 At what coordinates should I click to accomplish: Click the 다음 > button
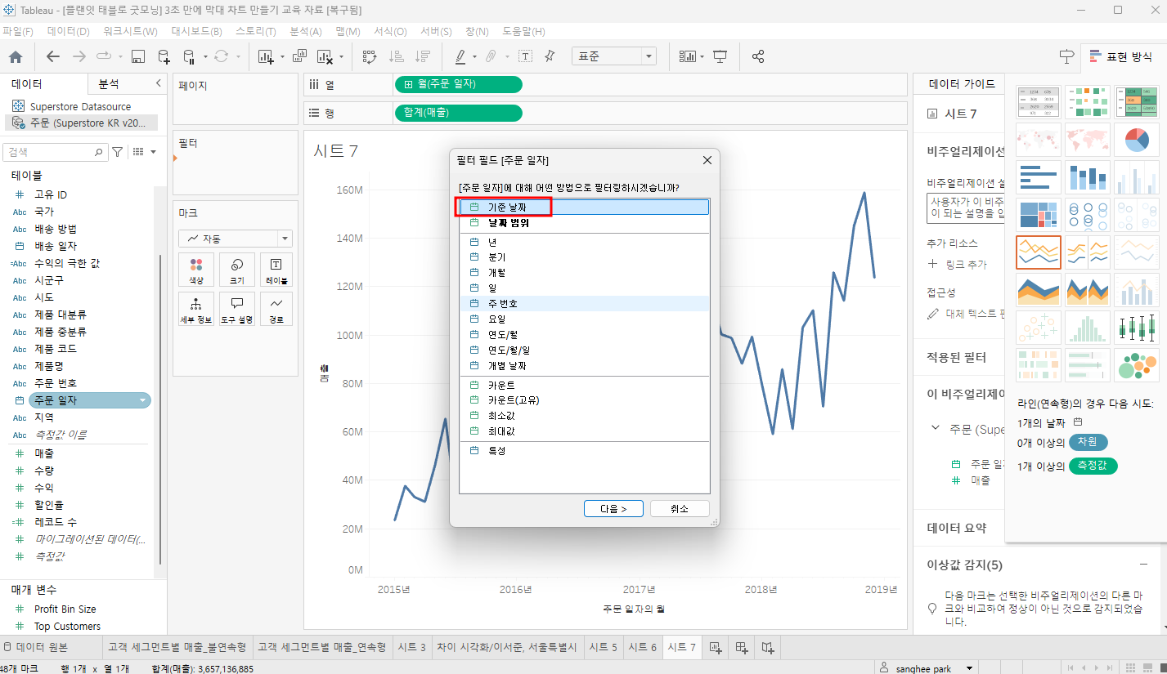point(613,508)
